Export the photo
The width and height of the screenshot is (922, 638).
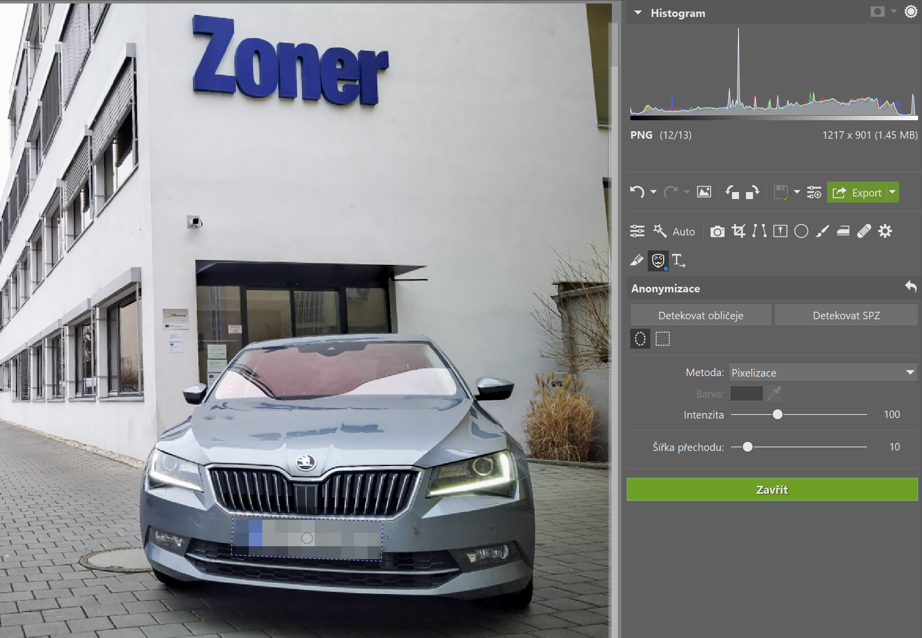[x=857, y=193]
